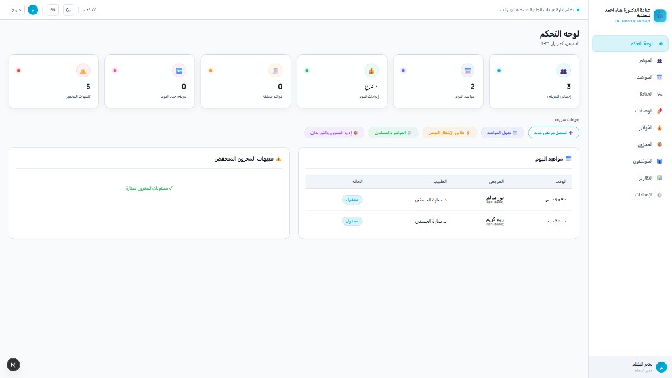Log out with the خروج button
The width and height of the screenshot is (672, 378).
click(16, 10)
